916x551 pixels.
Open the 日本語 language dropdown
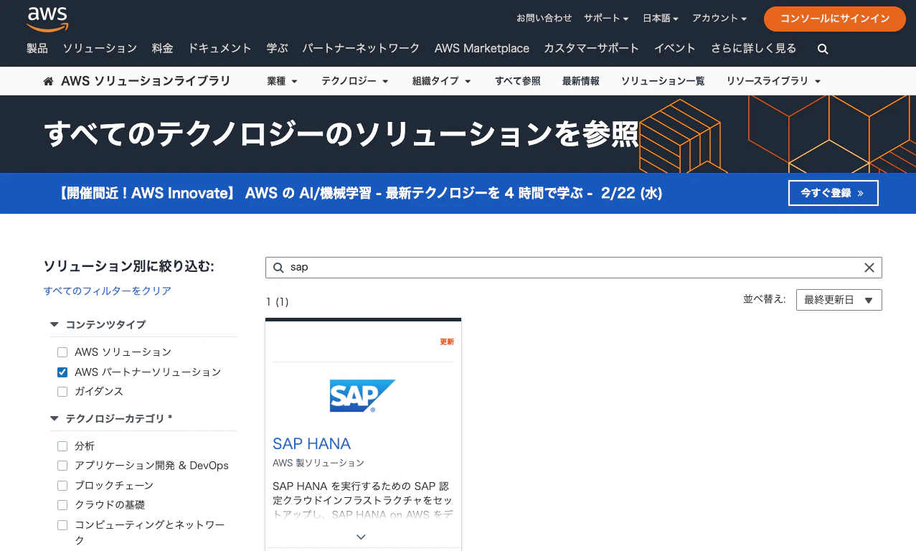(x=661, y=18)
